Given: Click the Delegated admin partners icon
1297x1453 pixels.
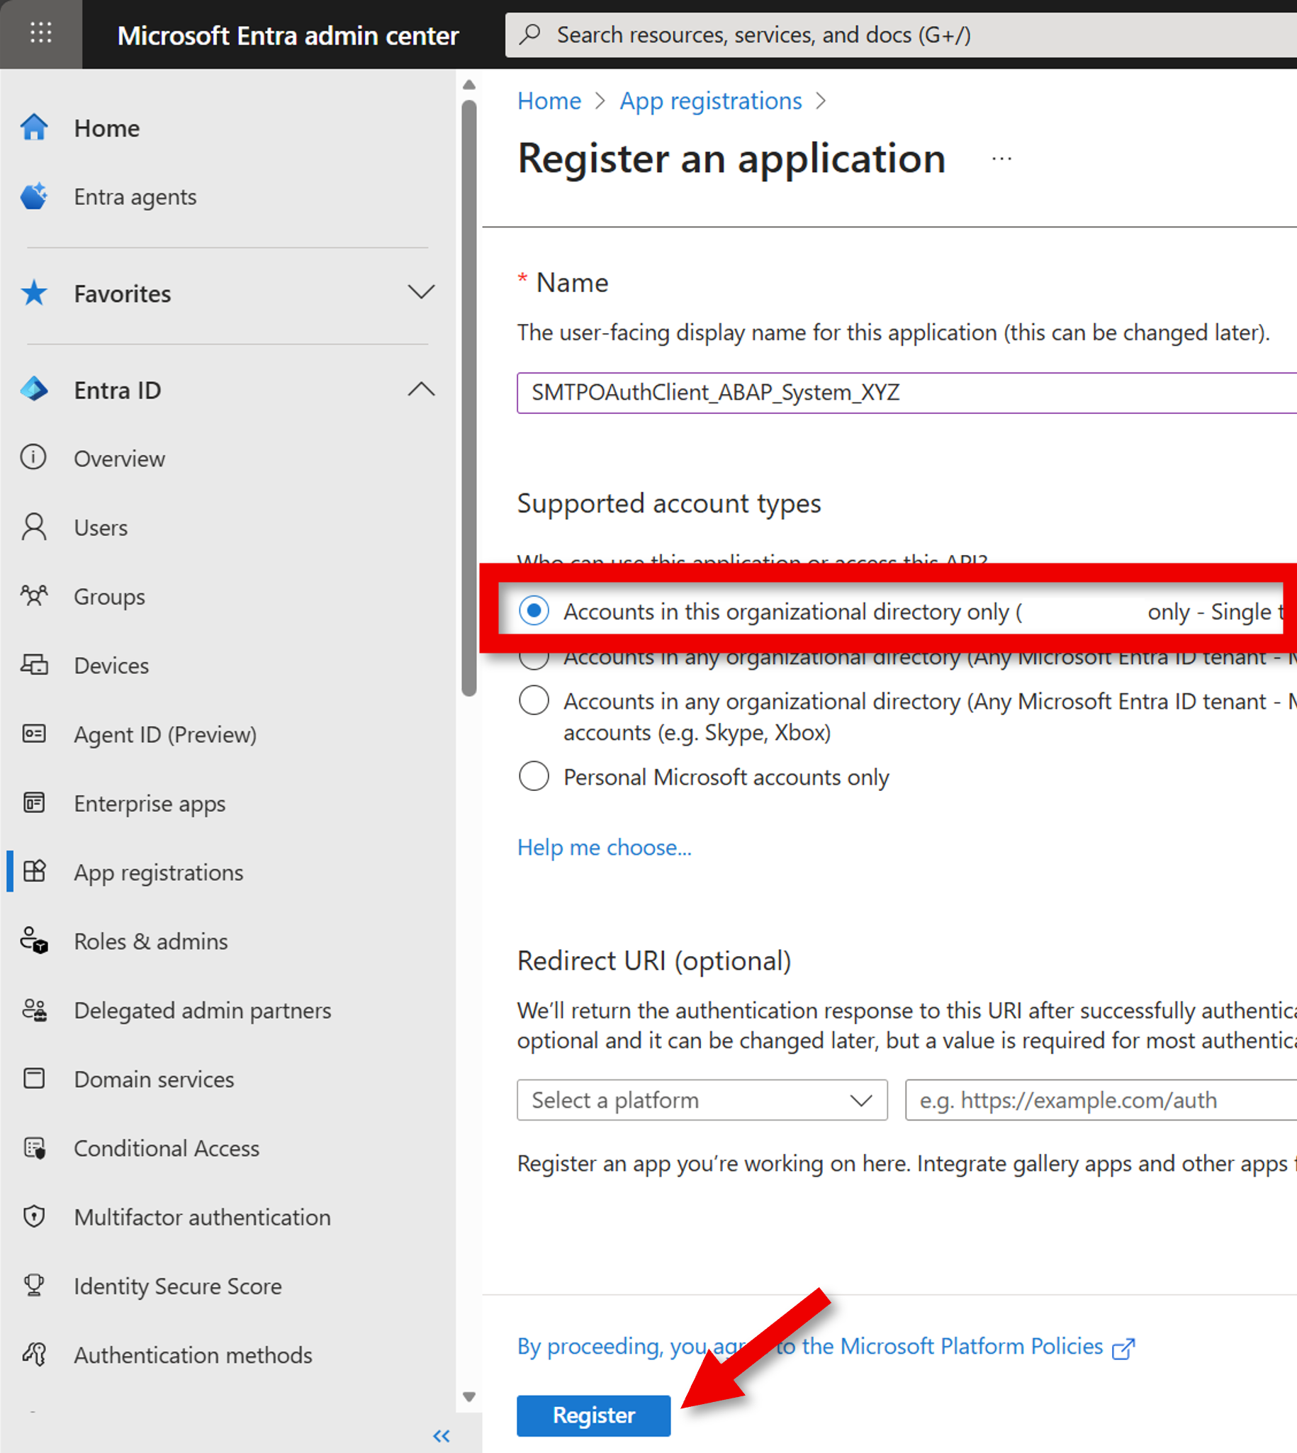Looking at the screenshot, I should point(33,1009).
